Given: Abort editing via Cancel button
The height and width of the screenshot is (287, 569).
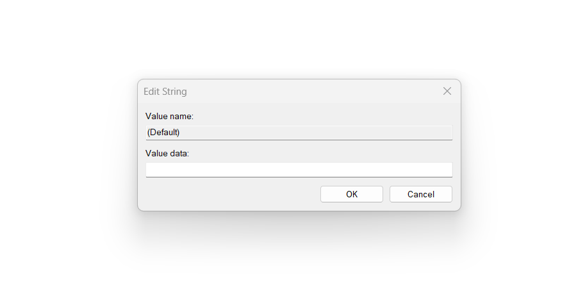Looking at the screenshot, I should [420, 194].
